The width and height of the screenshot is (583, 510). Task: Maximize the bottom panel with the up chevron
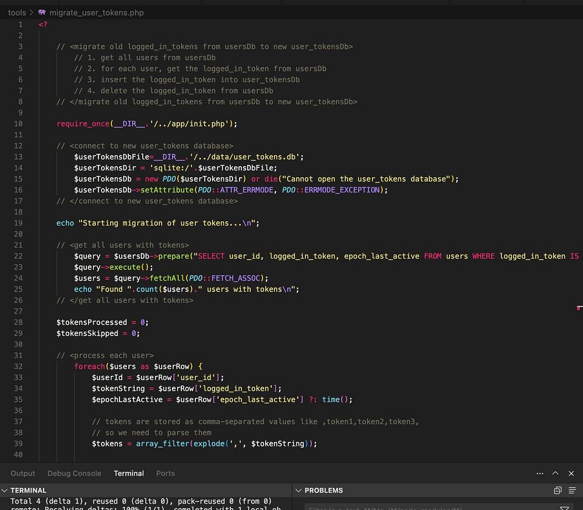[555, 473]
